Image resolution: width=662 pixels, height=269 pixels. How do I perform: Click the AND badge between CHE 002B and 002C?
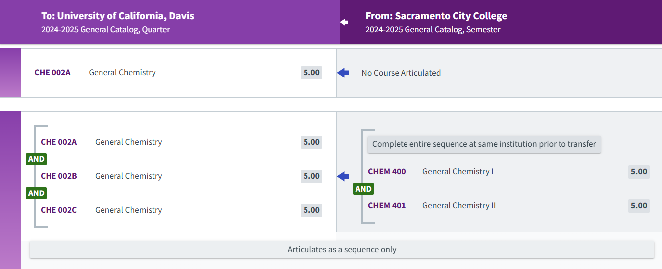36,193
